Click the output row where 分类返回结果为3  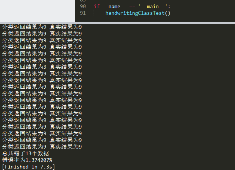click(42, 67)
